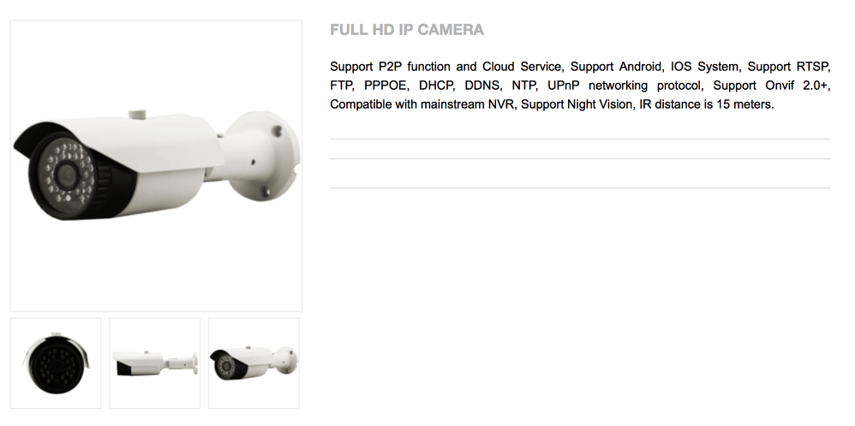Click the word Android in the description
The height and width of the screenshot is (426, 855).
coord(640,67)
